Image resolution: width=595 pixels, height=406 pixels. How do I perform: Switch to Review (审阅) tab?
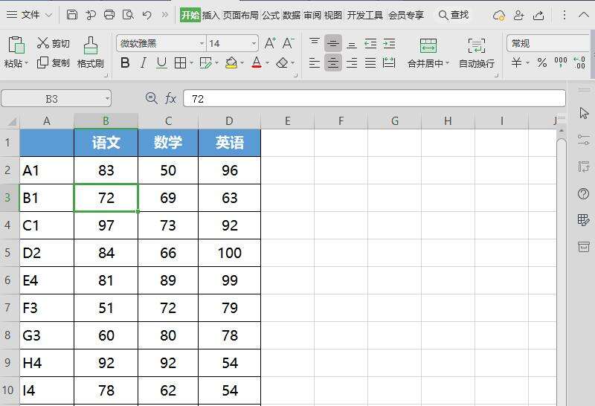coord(312,15)
